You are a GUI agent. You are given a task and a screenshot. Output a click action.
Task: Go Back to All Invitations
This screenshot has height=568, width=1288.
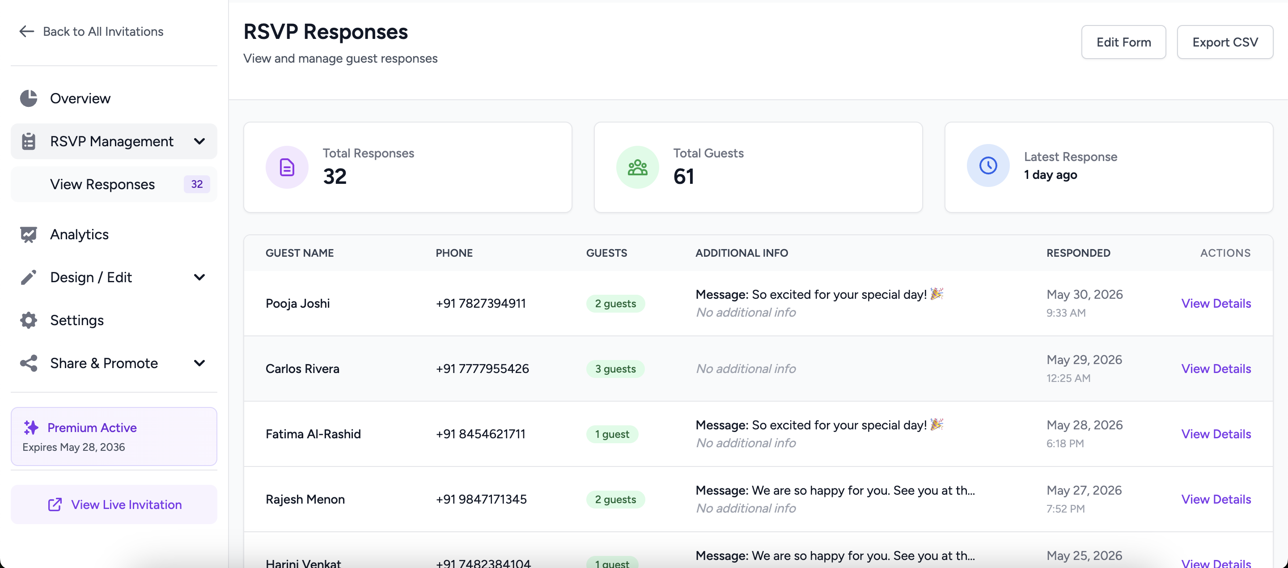point(91,31)
